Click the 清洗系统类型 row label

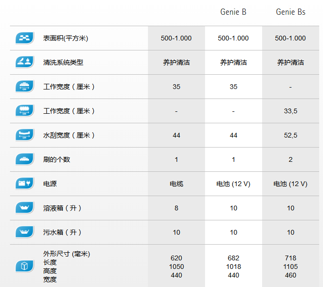[63, 62]
